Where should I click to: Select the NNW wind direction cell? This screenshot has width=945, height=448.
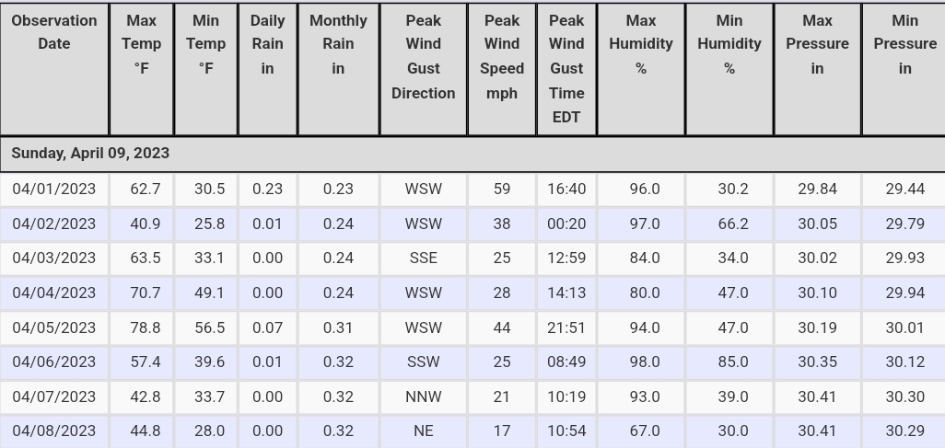click(x=423, y=396)
